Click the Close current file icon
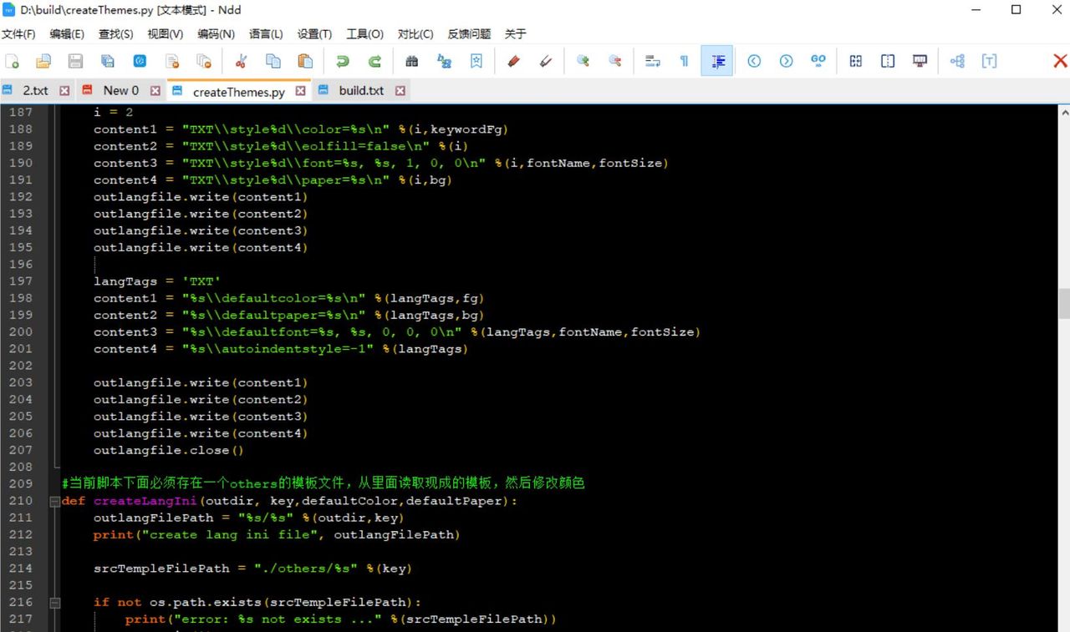This screenshot has width=1070, height=632. point(172,61)
